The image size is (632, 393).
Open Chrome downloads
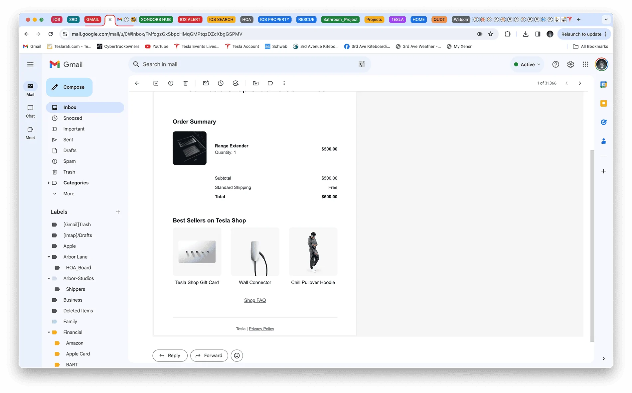pyautogui.click(x=526, y=34)
